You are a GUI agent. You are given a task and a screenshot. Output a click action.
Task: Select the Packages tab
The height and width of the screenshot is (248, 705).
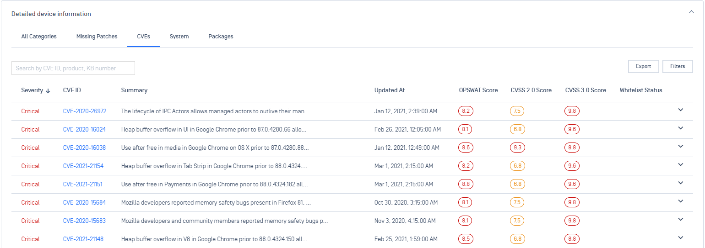click(x=221, y=37)
